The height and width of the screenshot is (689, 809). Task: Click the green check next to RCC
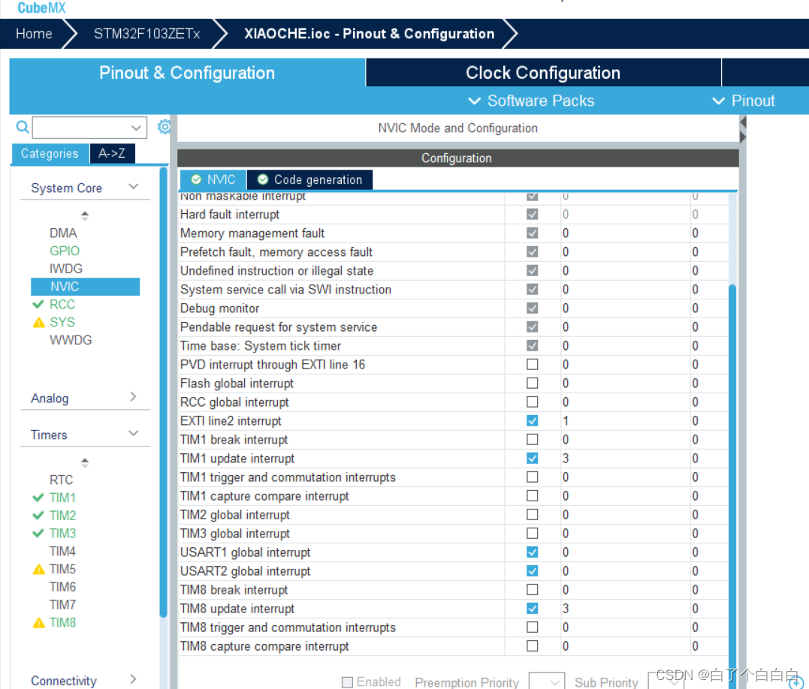(38, 305)
